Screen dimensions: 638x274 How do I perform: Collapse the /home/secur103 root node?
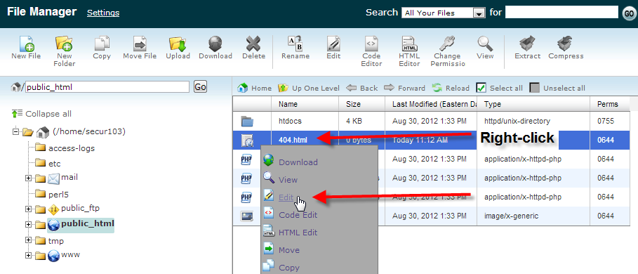[x=16, y=131]
